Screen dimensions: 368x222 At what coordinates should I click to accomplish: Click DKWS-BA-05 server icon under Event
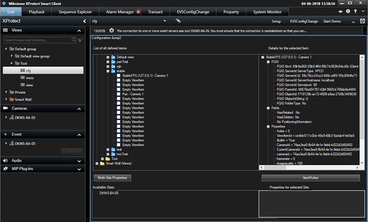(x=12, y=144)
